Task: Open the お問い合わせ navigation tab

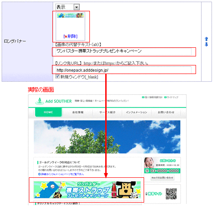Action: (166, 112)
